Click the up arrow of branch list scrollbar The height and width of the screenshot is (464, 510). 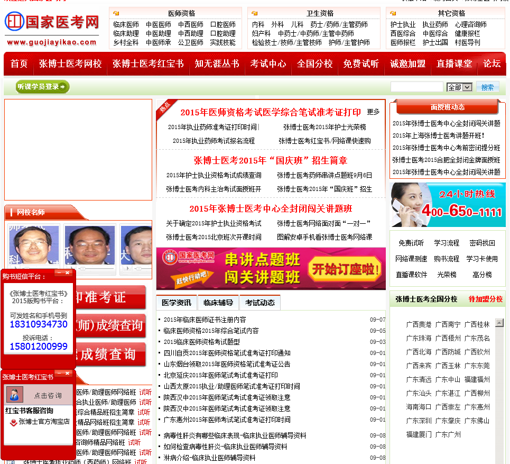tap(499, 323)
